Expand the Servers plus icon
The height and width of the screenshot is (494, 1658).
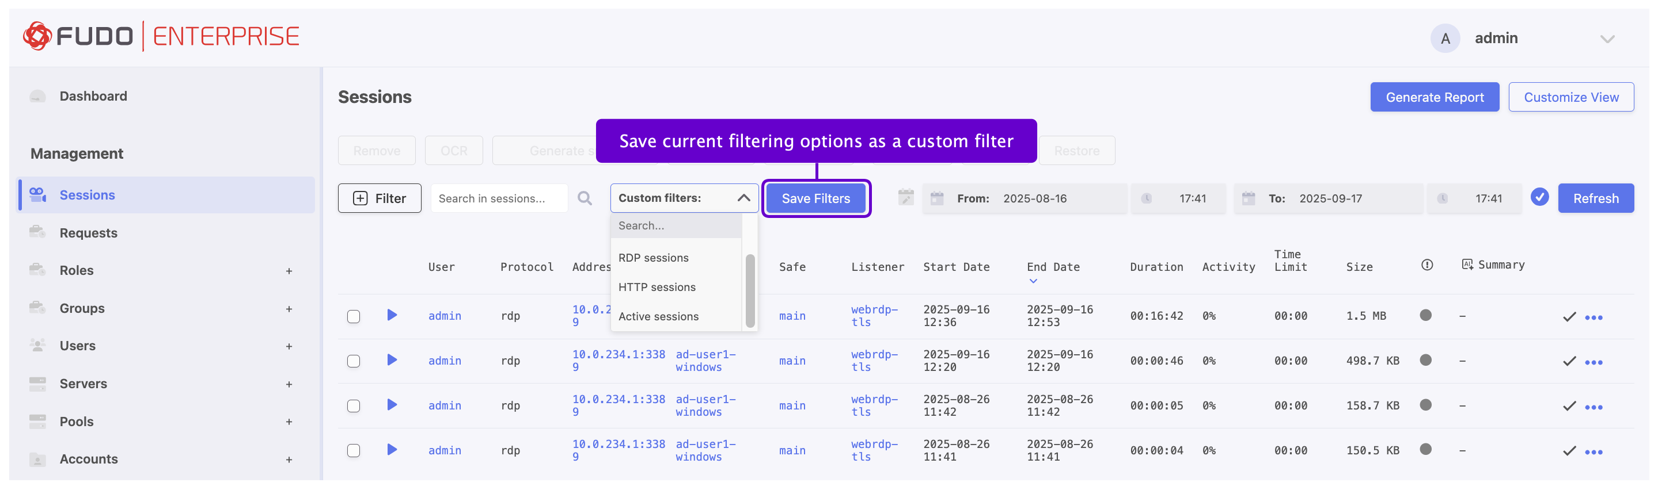click(289, 384)
